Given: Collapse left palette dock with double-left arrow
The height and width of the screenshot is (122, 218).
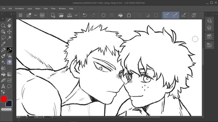Looking at the screenshot, I should point(2,14).
